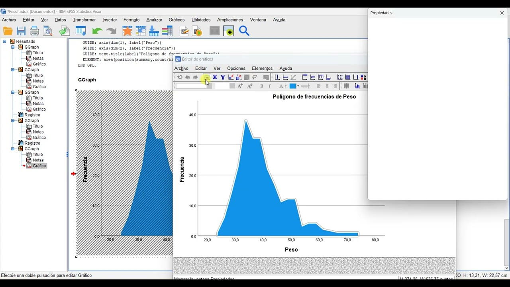Screen dimensions: 510x287
Task: Open the fill color dropdown arrow
Action: click(298, 86)
